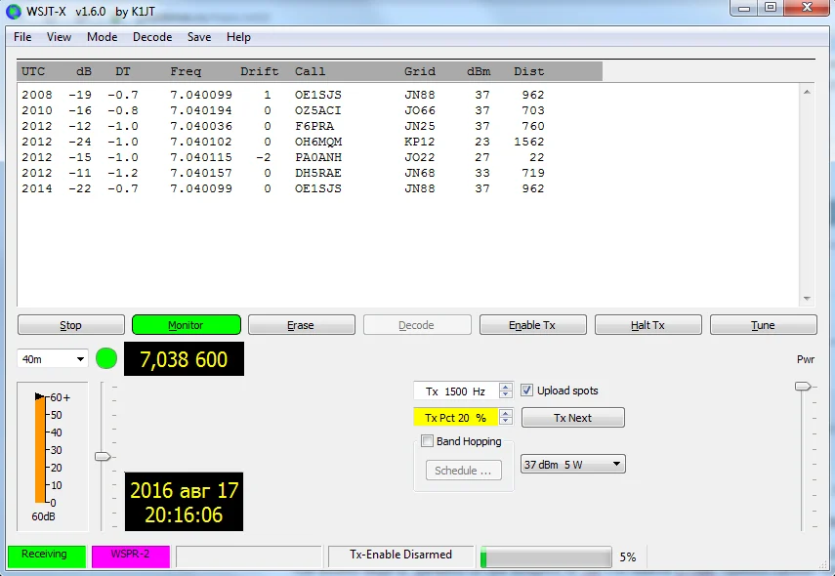The image size is (835, 576).
Task: Select the 2008 OE1SJS decode row
Action: pyautogui.click(x=283, y=95)
